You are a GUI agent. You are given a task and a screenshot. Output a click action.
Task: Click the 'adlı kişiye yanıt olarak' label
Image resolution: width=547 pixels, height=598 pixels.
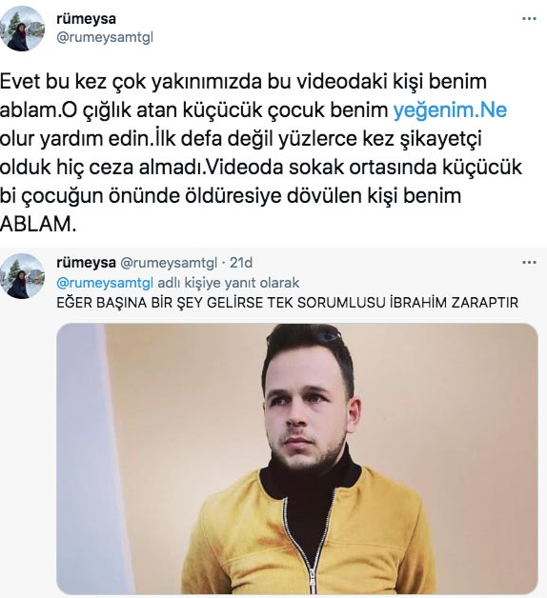click(x=229, y=283)
